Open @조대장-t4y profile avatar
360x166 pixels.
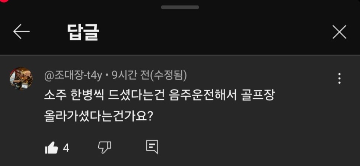21,79
